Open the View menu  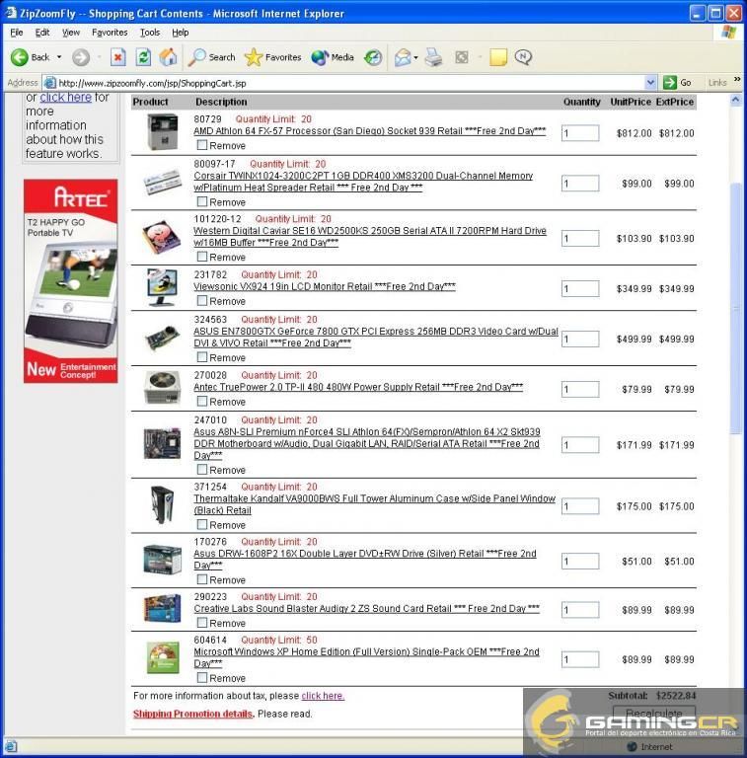click(x=71, y=33)
